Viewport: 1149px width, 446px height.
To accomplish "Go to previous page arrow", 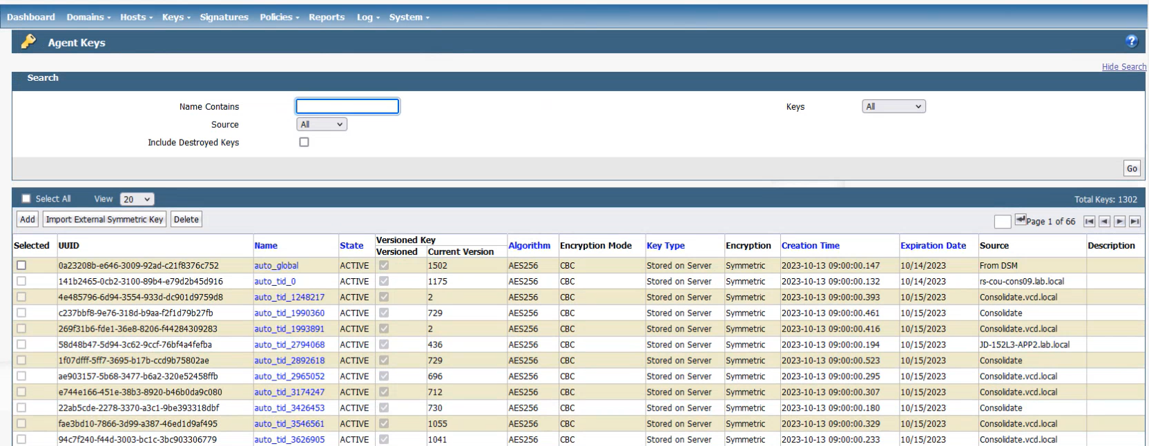I will coord(1104,222).
